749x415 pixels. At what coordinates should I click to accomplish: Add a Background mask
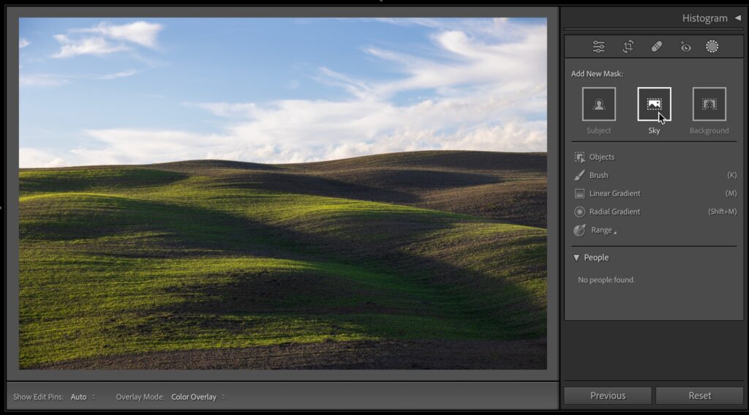point(709,104)
